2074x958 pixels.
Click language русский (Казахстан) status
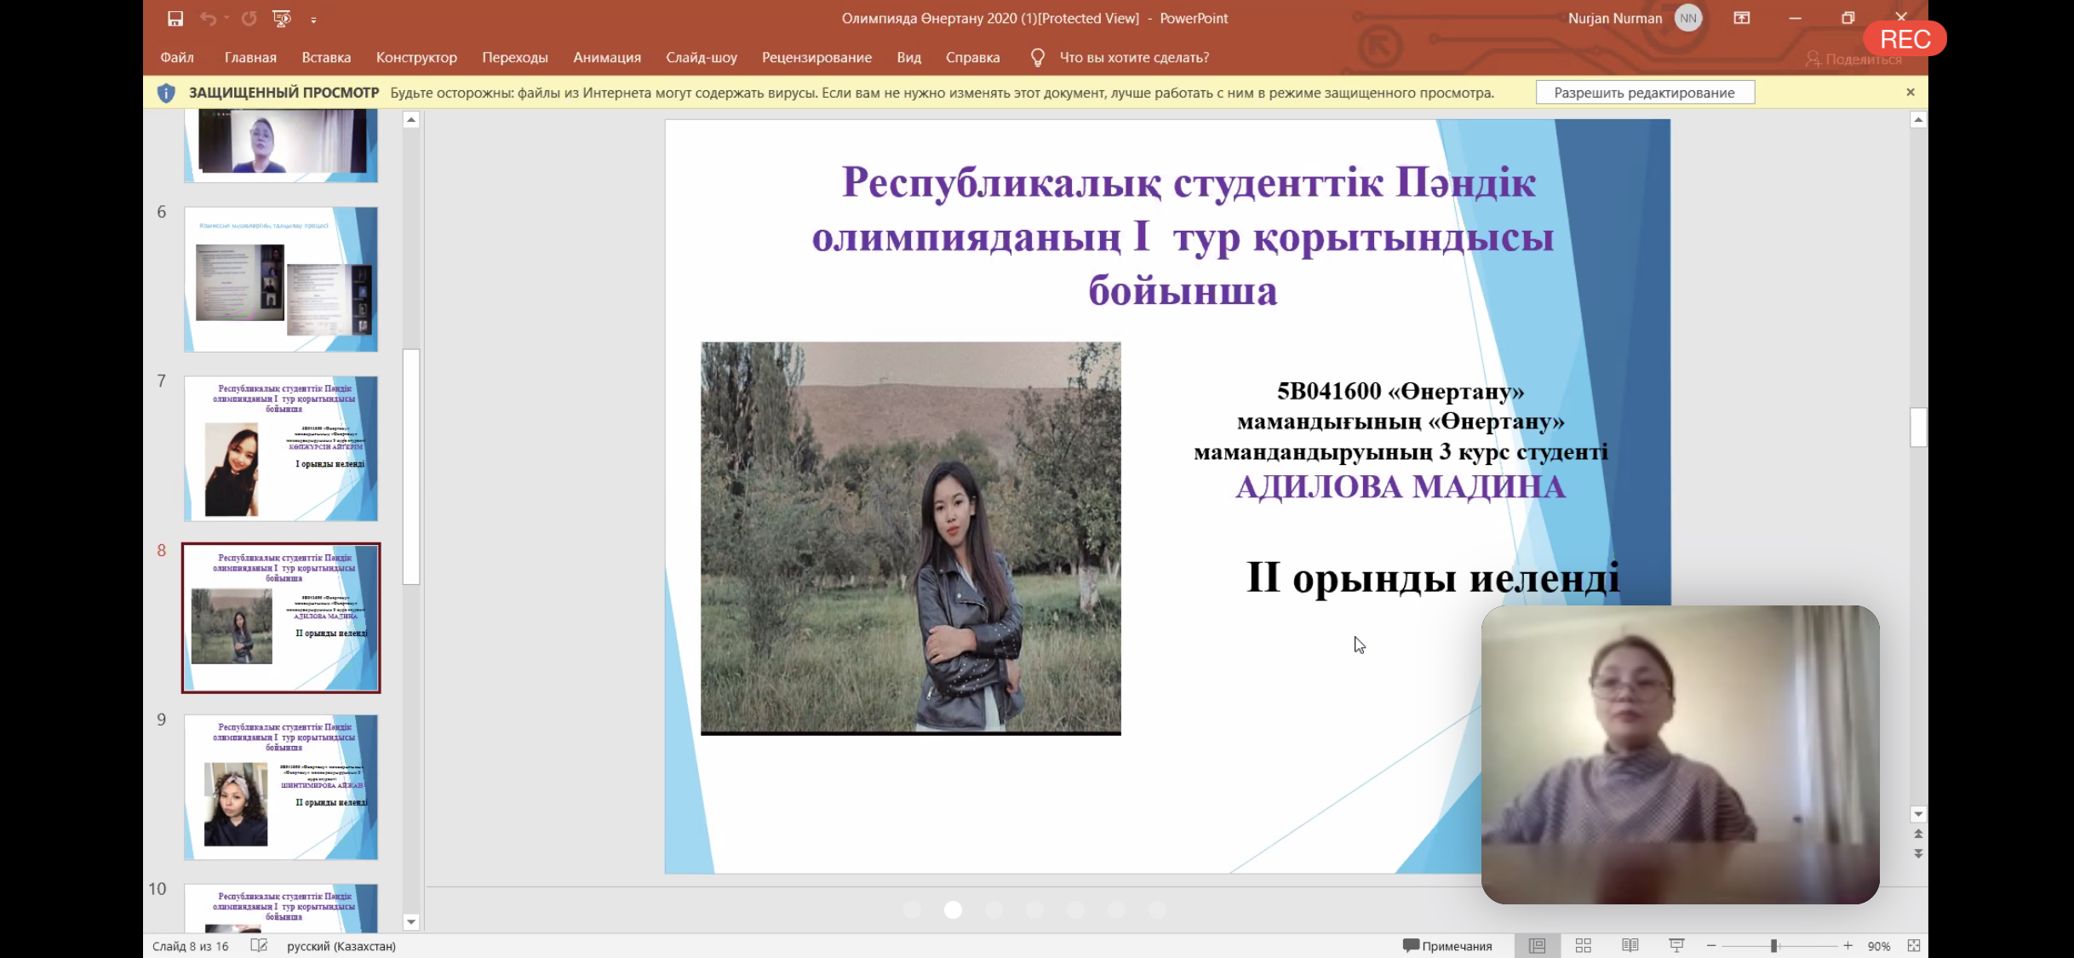[341, 946]
